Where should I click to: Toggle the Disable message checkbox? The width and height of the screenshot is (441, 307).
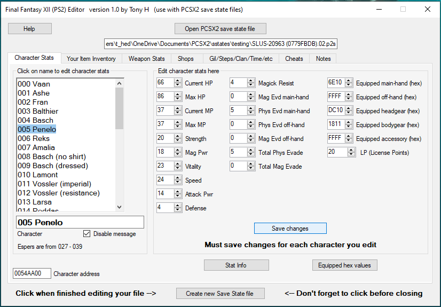[87, 234]
